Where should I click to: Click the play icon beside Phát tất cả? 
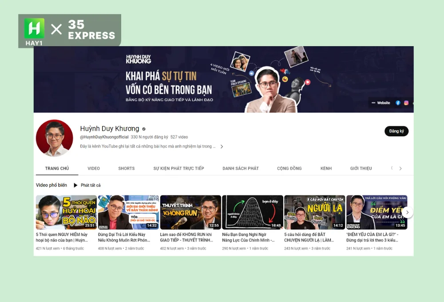pyautogui.click(x=75, y=185)
